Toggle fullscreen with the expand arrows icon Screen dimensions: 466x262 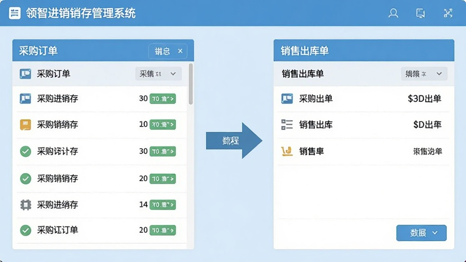[448, 13]
